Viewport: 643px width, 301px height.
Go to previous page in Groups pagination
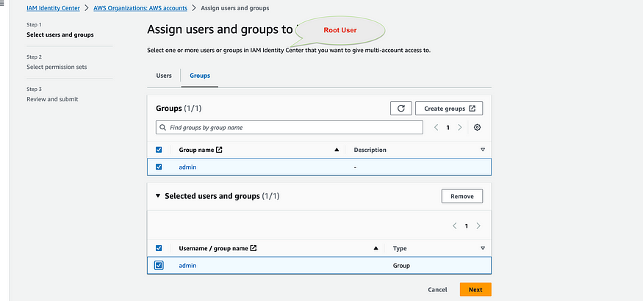437,127
